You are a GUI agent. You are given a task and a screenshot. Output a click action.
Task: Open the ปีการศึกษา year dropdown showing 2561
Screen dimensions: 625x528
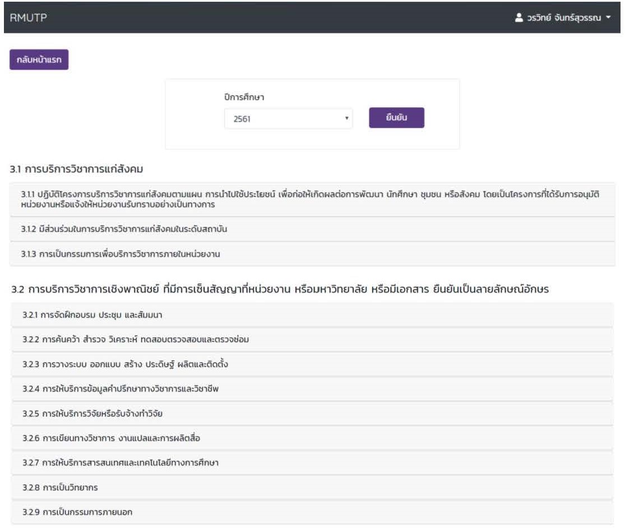(288, 119)
